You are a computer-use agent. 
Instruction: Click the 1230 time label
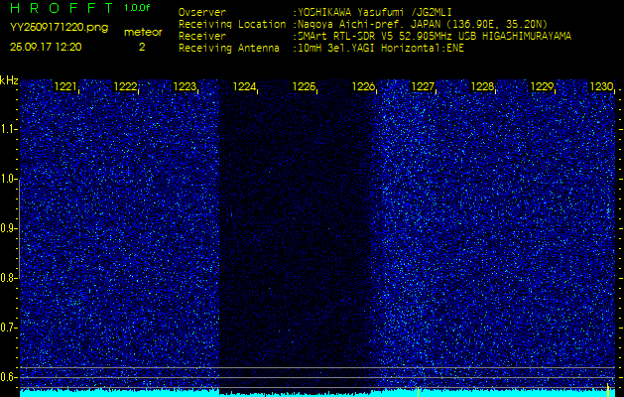tap(601, 86)
